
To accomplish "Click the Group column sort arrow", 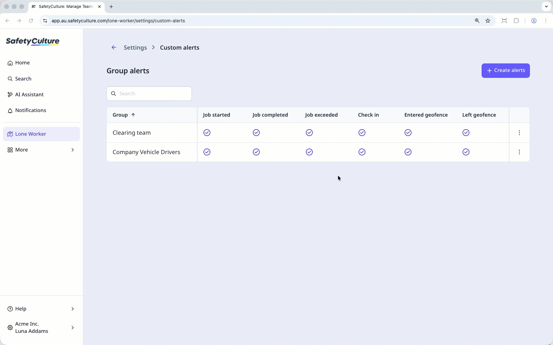I will pyautogui.click(x=133, y=115).
